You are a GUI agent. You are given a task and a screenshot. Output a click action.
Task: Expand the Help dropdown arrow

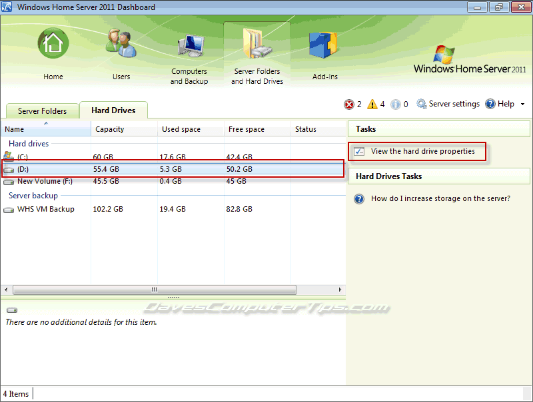tap(523, 104)
